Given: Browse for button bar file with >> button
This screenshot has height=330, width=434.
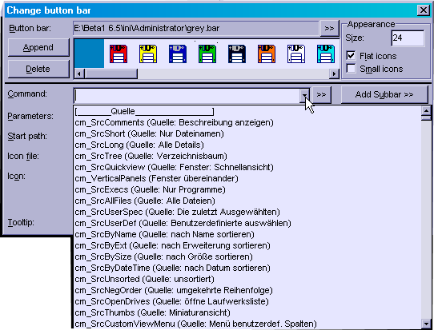Looking at the screenshot, I should coord(329,28).
